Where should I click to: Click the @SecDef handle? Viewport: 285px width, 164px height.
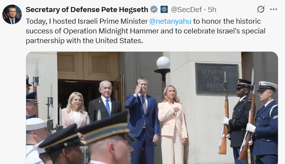click(x=186, y=9)
